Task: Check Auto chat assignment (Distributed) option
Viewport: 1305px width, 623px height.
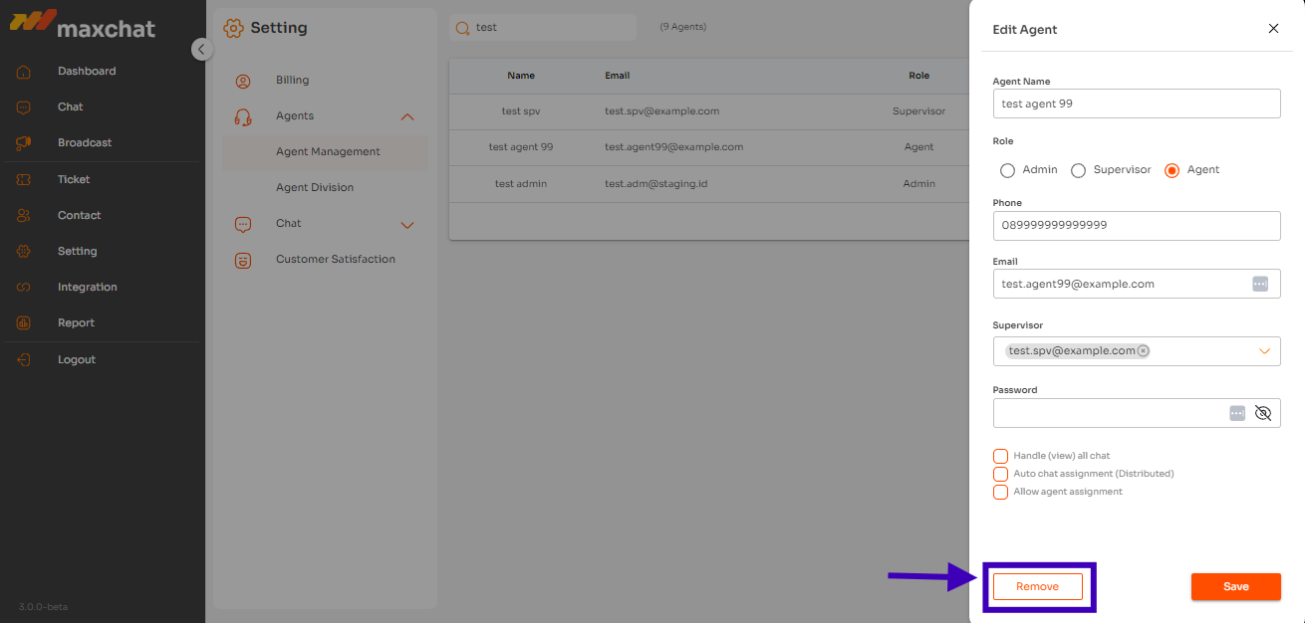Action: pos(1000,474)
